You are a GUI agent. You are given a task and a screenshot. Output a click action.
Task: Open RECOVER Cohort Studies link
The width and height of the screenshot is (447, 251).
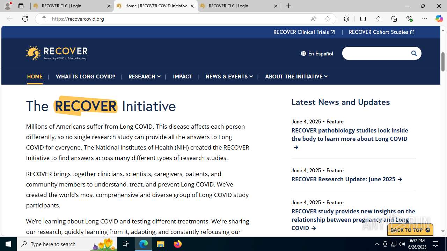[x=382, y=32]
